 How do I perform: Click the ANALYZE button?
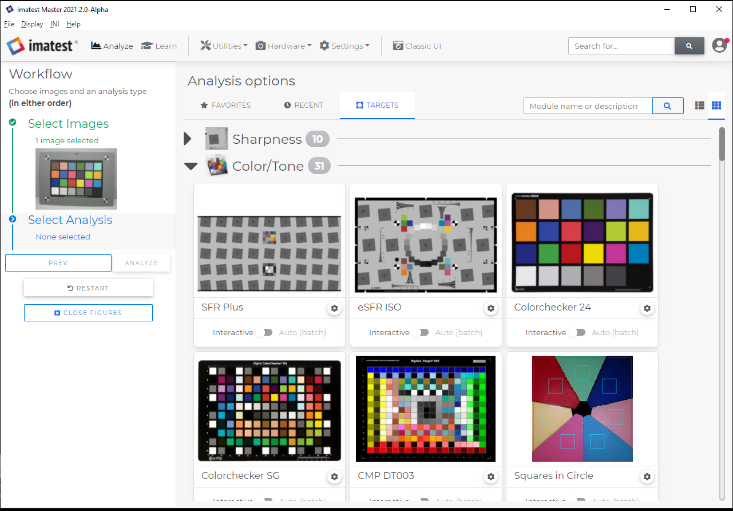(x=141, y=263)
